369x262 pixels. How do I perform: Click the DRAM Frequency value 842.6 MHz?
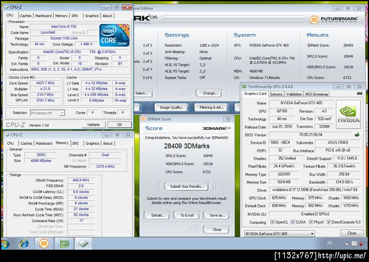[x=81, y=180]
